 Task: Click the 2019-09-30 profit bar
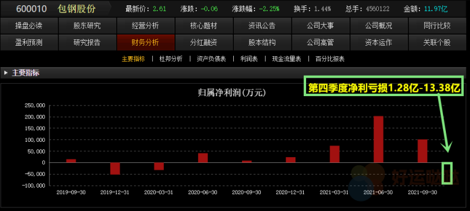click(71, 161)
